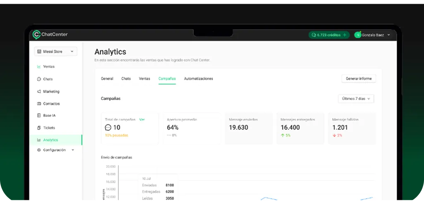Click the ChatCenter logo icon

point(36,35)
